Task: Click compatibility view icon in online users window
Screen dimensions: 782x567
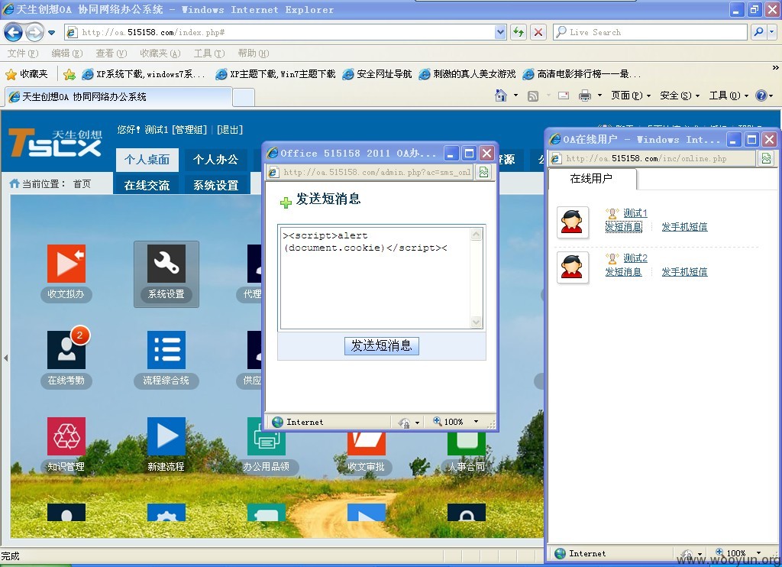Action: (766, 158)
